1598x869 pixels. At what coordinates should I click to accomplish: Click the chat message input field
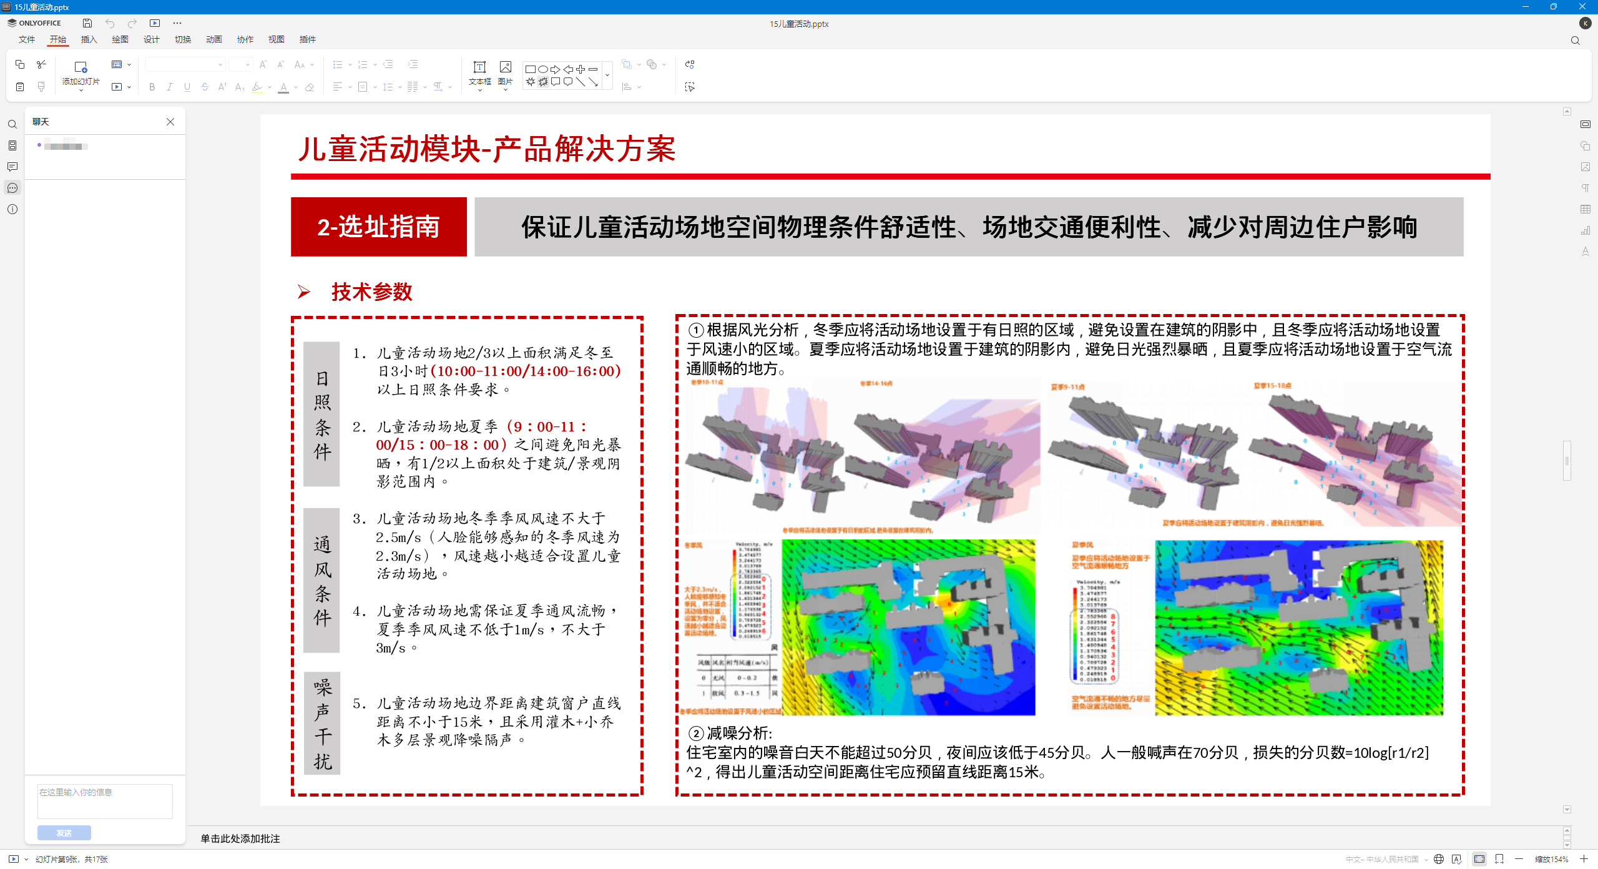click(x=105, y=801)
